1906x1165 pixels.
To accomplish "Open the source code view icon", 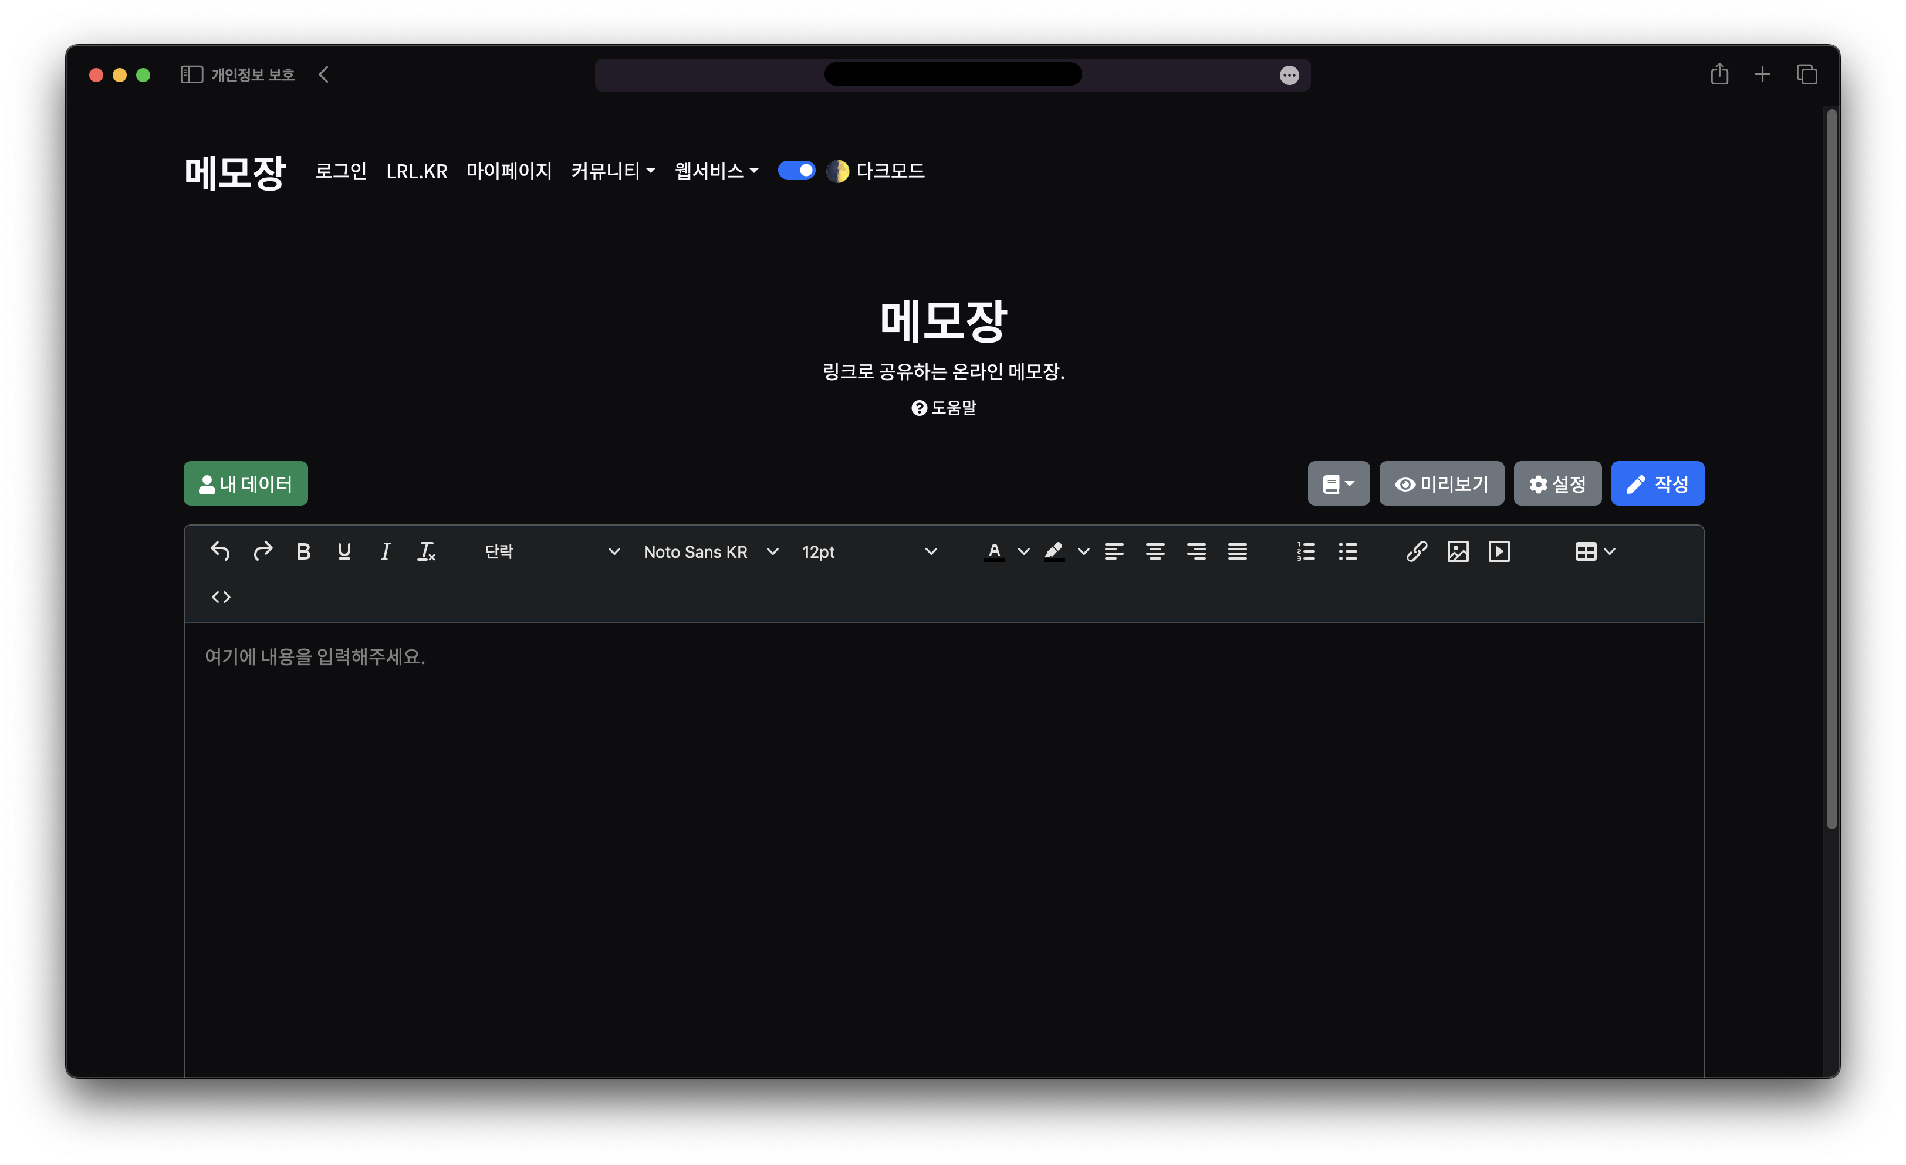I will pyautogui.click(x=221, y=597).
